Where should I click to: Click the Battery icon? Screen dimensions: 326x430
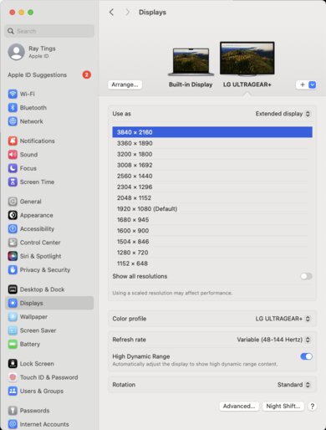coord(13,344)
